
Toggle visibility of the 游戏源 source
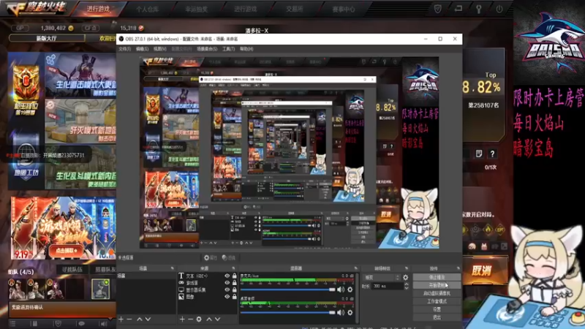click(227, 283)
